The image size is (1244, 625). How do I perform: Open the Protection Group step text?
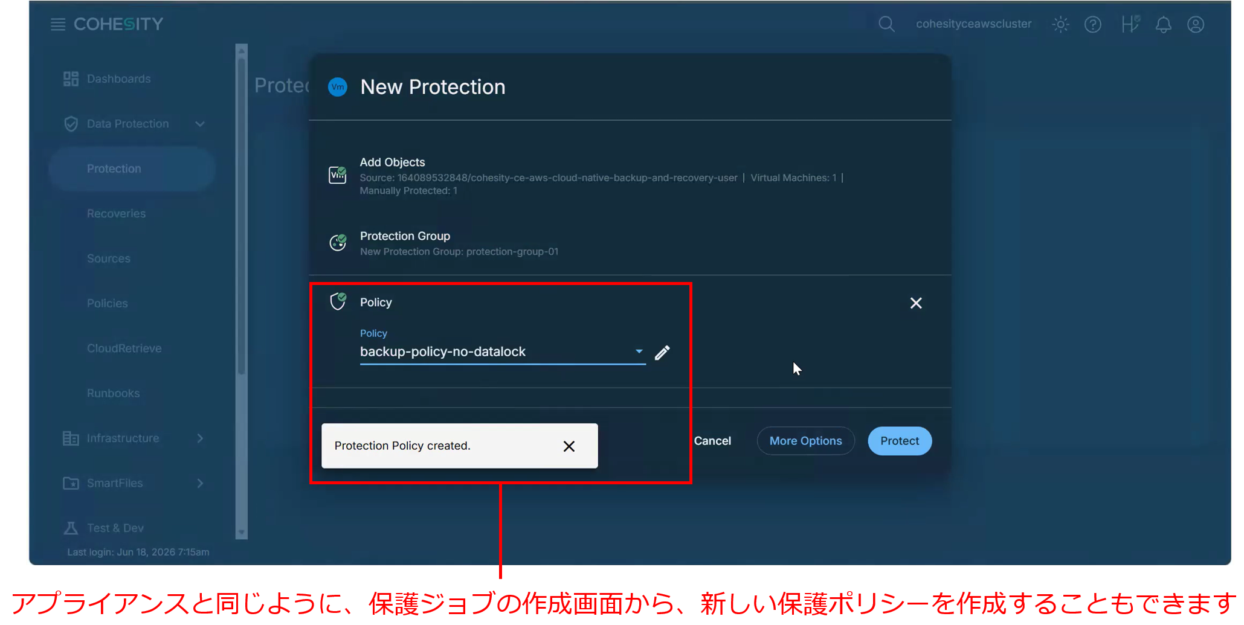405,236
